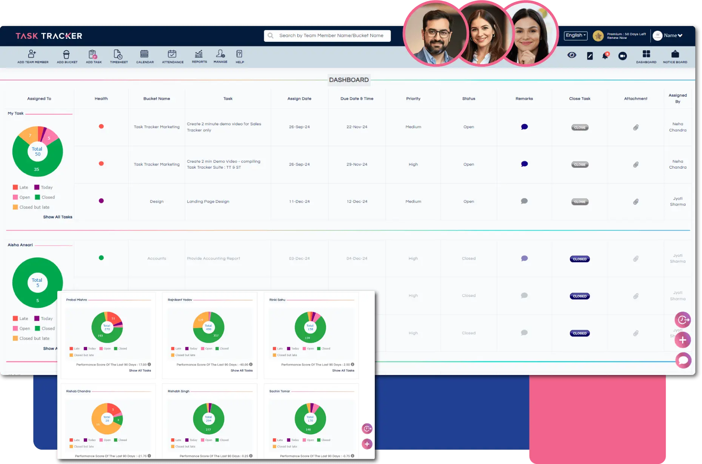This screenshot has height=464, width=702.
Task: Switch to the Dashboard view
Action: [646, 56]
